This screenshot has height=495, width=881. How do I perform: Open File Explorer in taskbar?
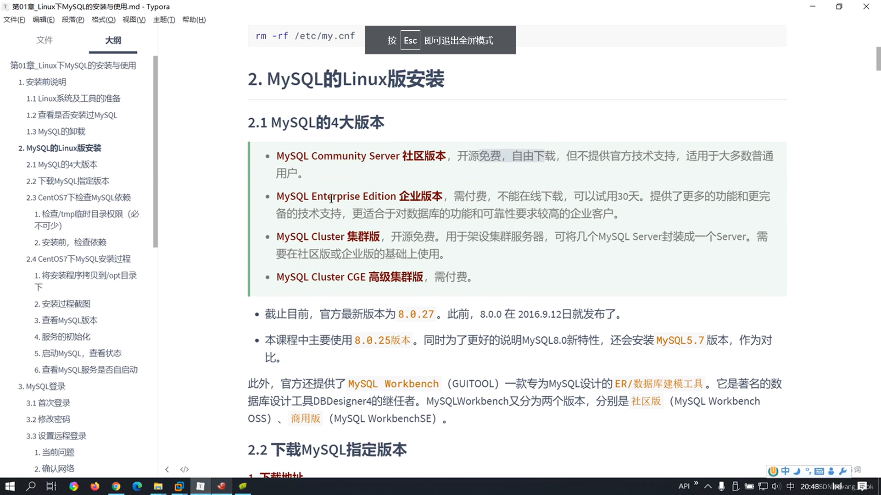158,486
